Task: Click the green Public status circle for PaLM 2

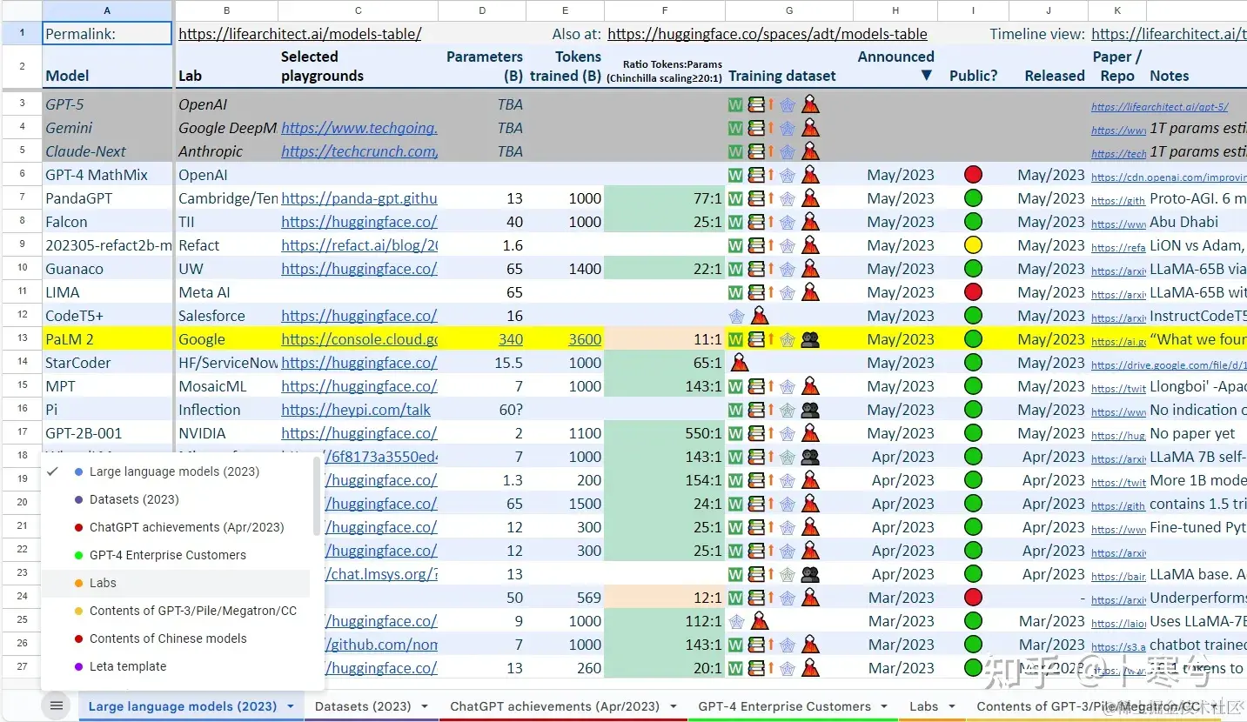Action: [974, 339]
